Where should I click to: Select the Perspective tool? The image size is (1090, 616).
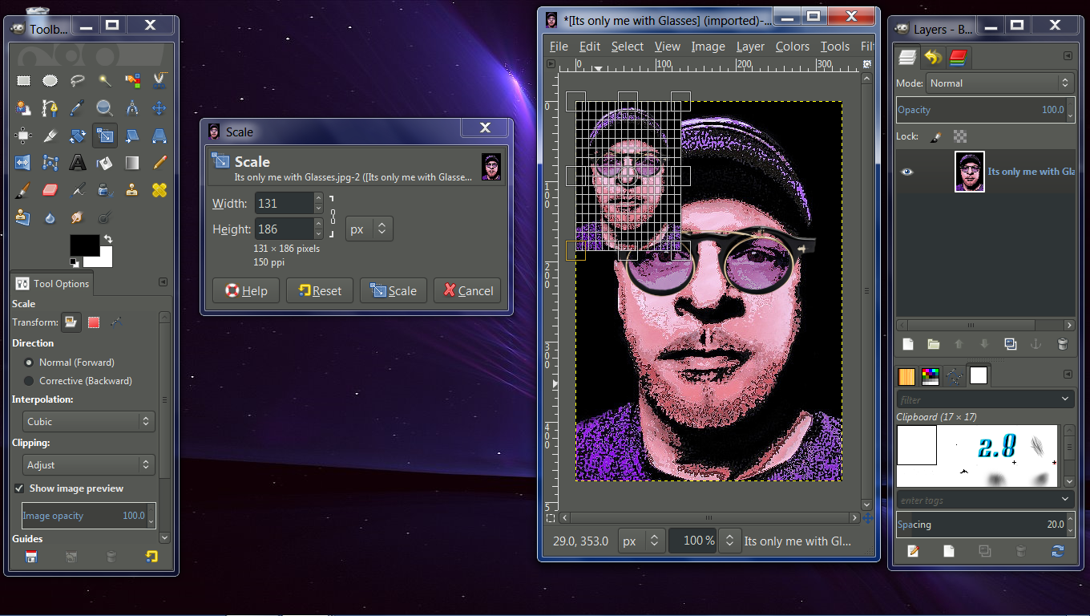159,135
